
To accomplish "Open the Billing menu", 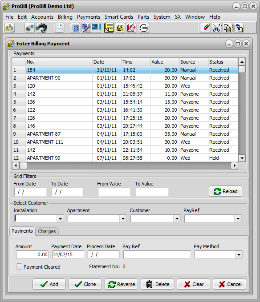I will click(x=65, y=17).
